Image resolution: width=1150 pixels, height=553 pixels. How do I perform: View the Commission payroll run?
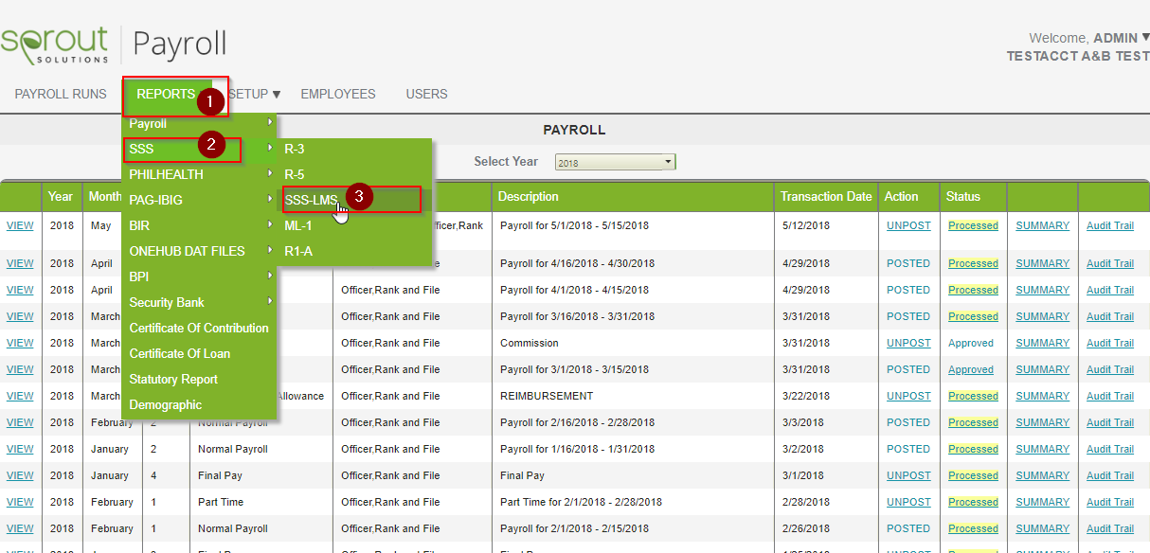pyautogui.click(x=20, y=343)
